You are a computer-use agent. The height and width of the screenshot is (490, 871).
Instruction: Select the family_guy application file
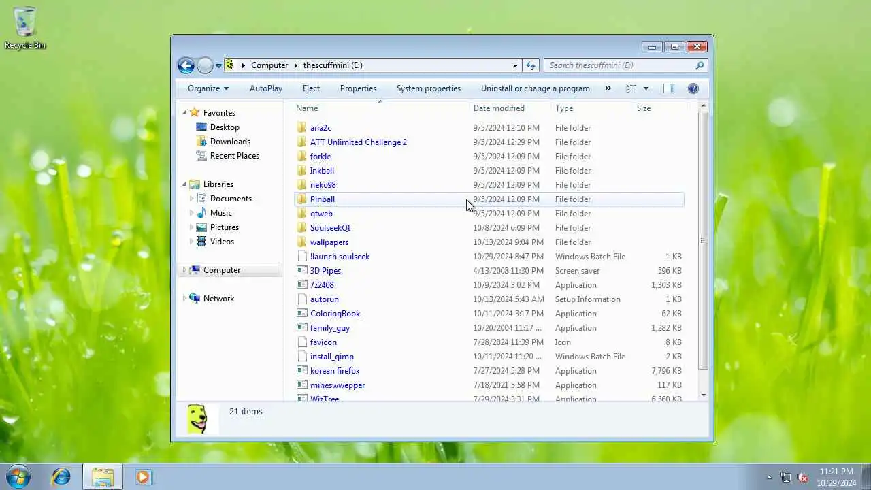click(x=330, y=328)
